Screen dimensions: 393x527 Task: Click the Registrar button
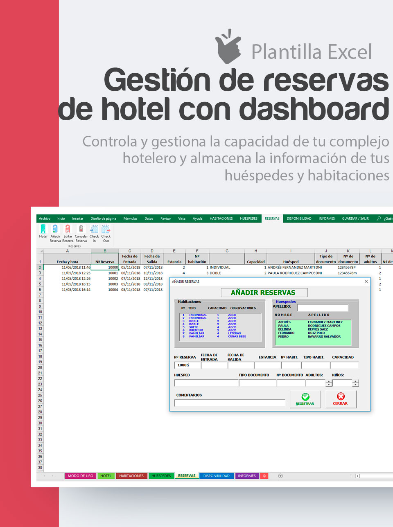coord(305,399)
